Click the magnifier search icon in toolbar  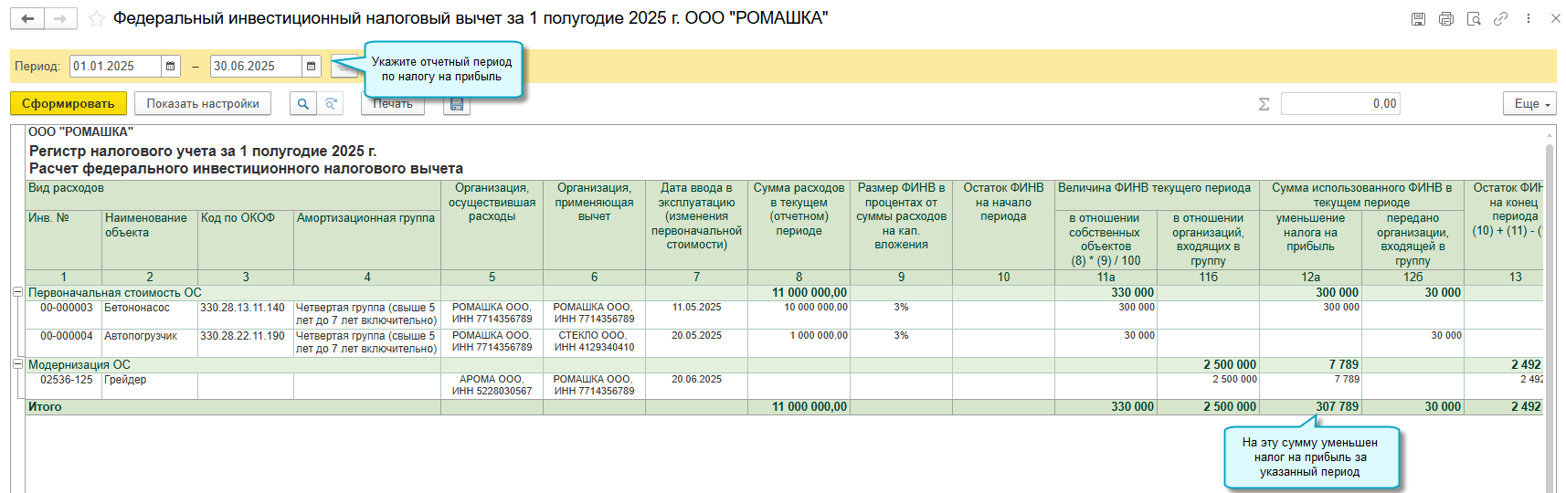click(x=303, y=104)
